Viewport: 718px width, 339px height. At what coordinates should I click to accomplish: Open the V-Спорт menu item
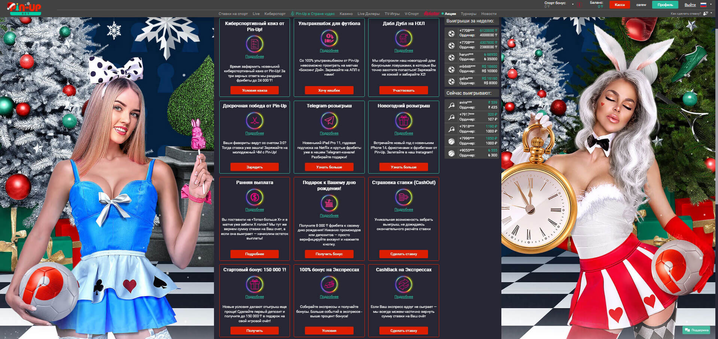coord(412,14)
